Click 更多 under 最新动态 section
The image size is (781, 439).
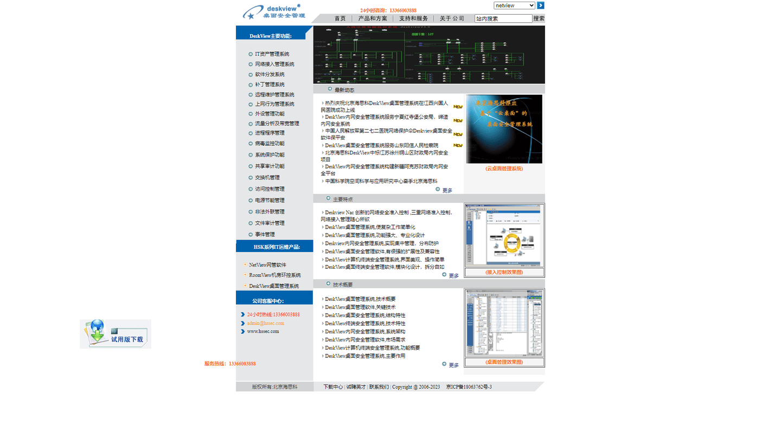447,190
